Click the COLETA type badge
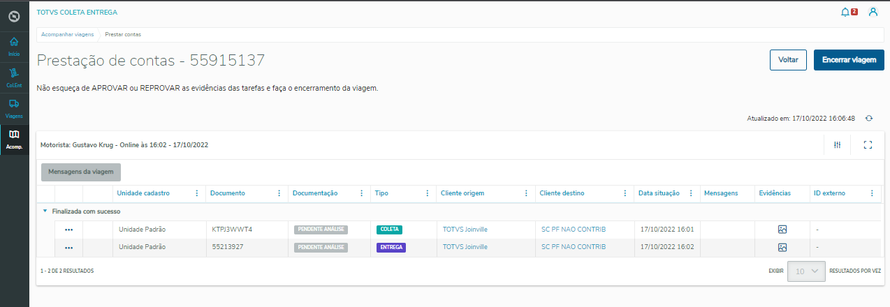The width and height of the screenshot is (890, 307). click(389, 229)
